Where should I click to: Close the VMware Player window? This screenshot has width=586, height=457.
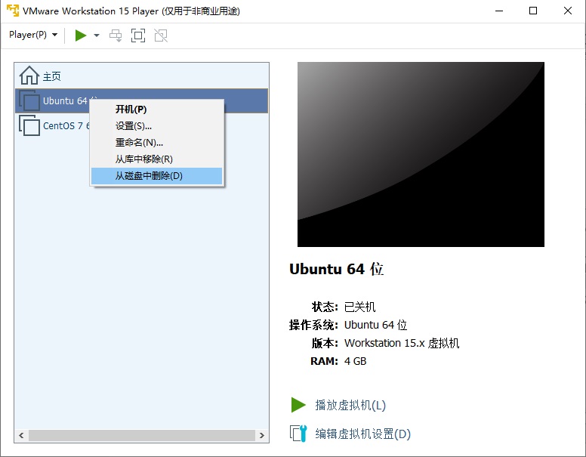(568, 11)
